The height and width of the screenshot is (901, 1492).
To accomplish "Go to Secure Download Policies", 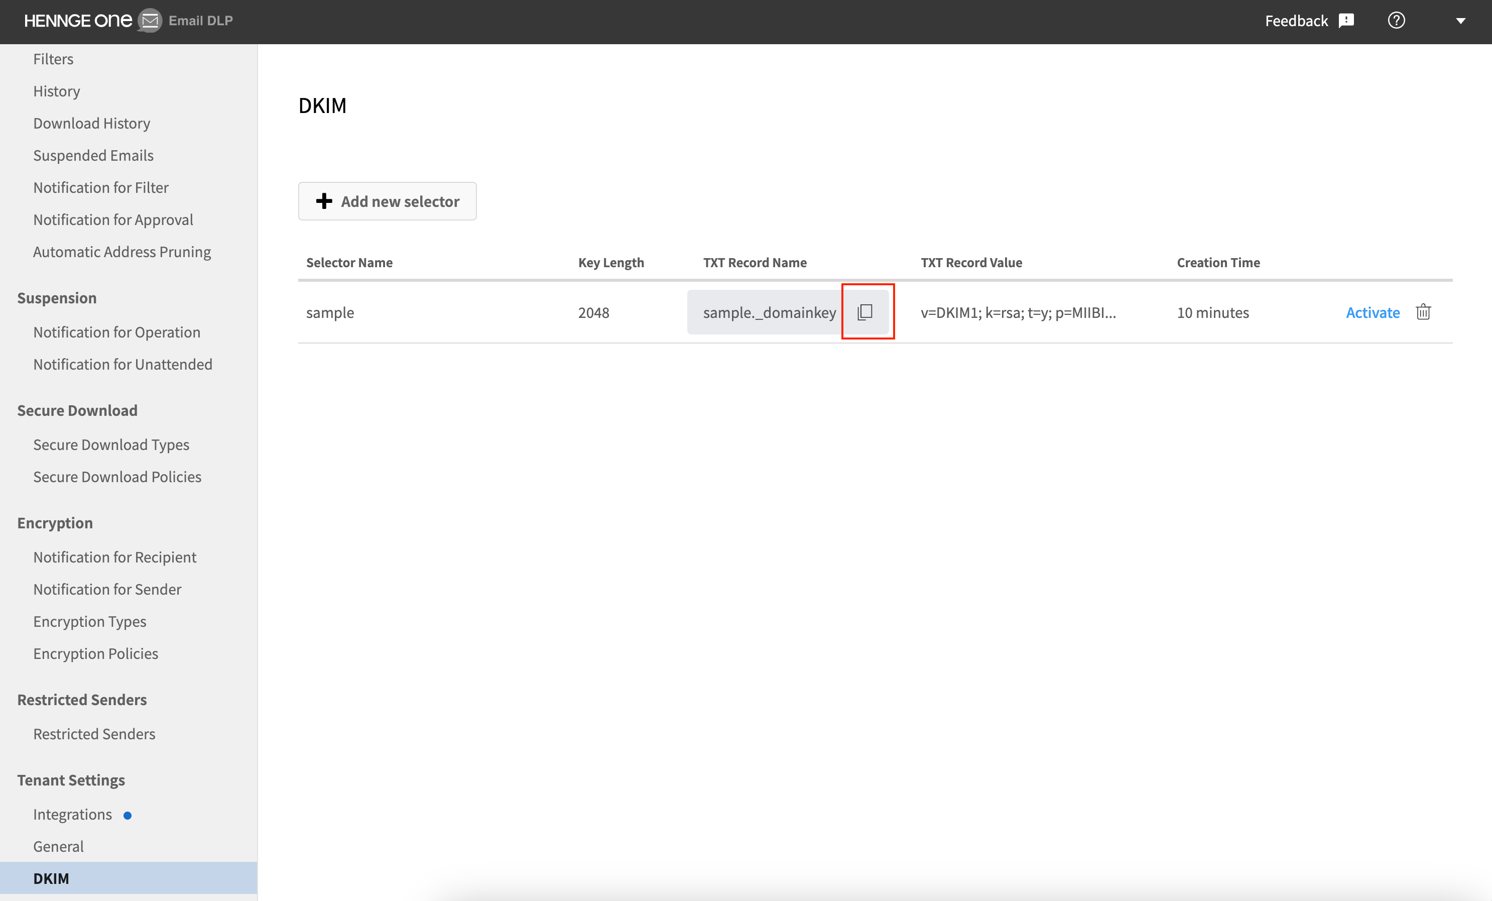I will [117, 477].
